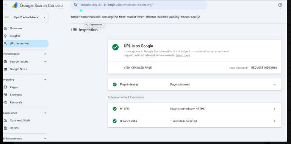This screenshot has height=144, width=291.
Task: Click the Help question mark icon
Action: click(280, 5)
